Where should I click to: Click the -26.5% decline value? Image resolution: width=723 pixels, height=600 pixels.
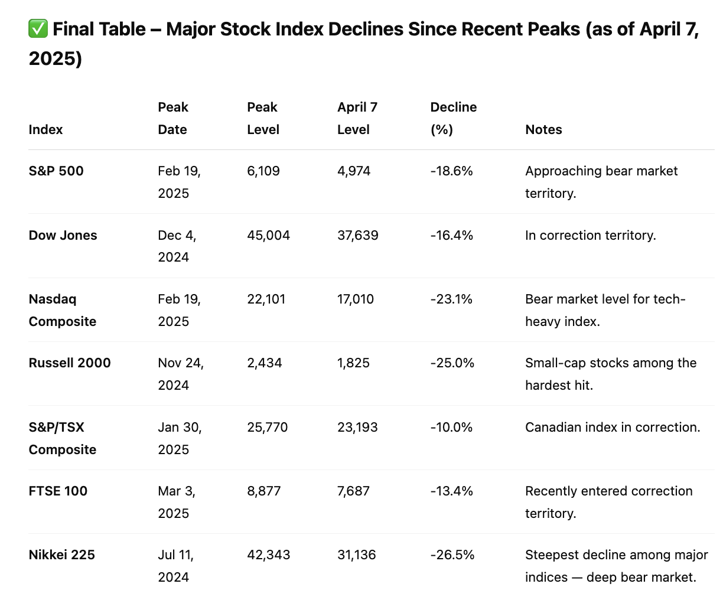pyautogui.click(x=452, y=555)
